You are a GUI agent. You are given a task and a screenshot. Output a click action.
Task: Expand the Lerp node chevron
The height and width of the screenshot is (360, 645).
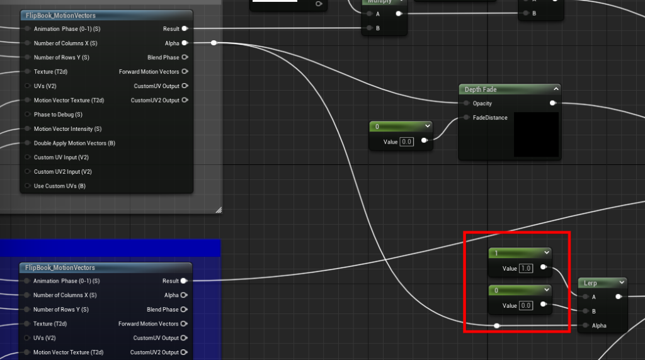pos(622,283)
